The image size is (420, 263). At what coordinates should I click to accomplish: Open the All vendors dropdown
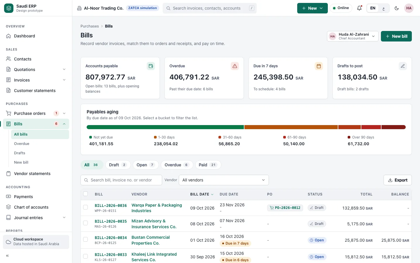[x=224, y=180]
